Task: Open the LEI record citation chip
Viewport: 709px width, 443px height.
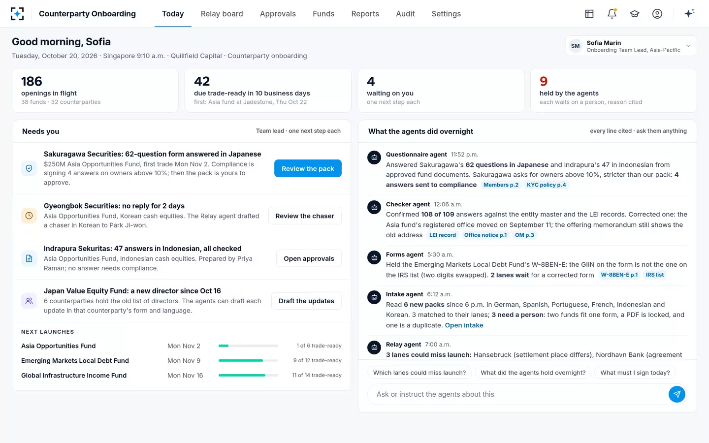Action: (x=443, y=235)
